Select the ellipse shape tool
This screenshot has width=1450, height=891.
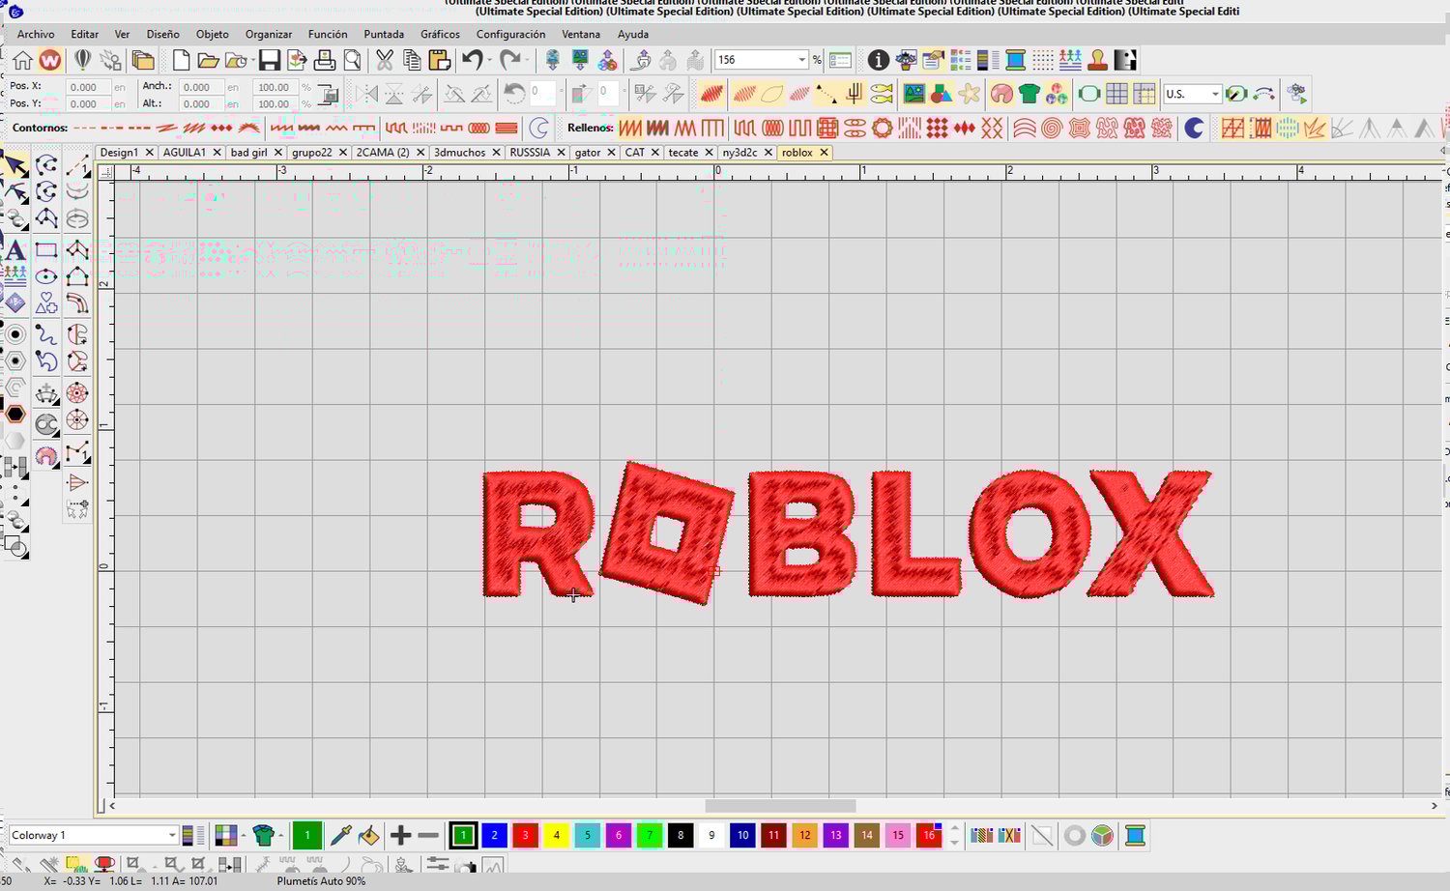coord(46,276)
